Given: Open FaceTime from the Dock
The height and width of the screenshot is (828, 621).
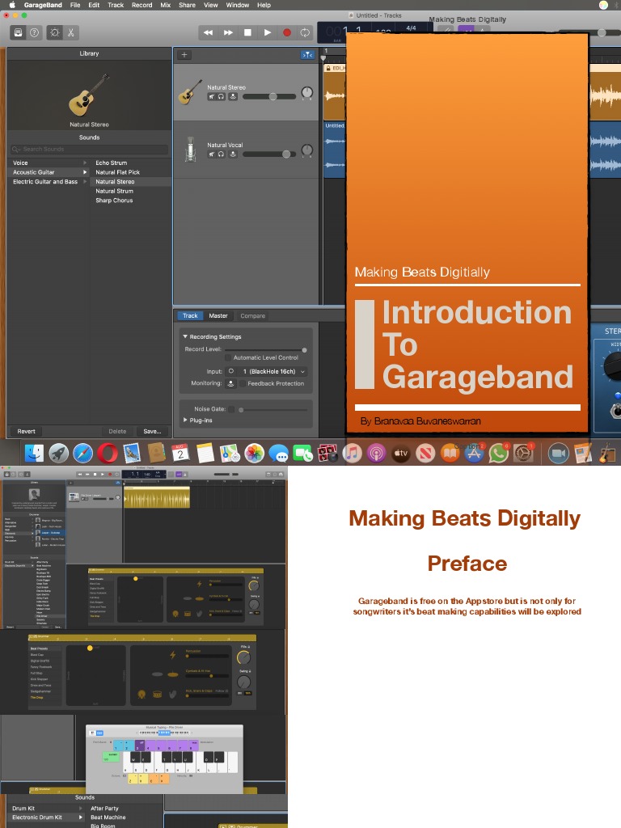Looking at the screenshot, I should 303,453.
